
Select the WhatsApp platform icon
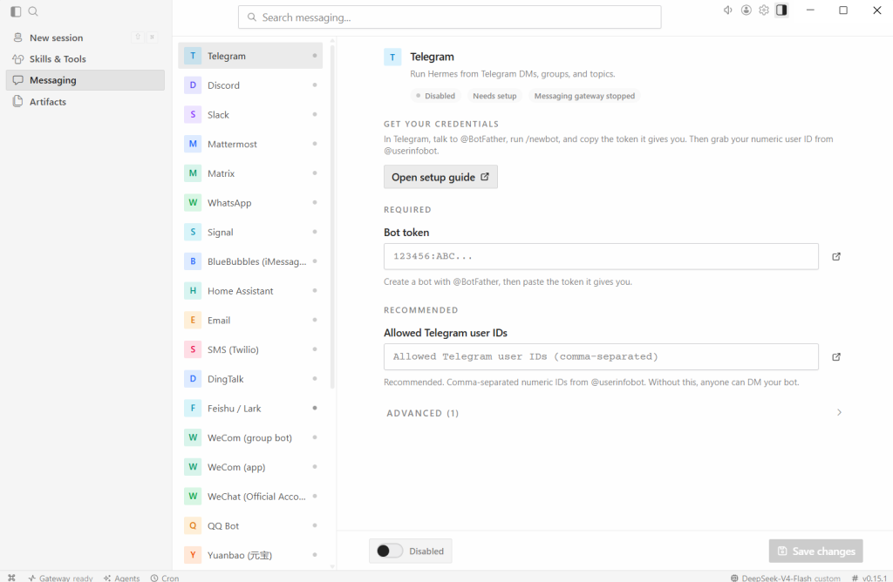coord(193,202)
